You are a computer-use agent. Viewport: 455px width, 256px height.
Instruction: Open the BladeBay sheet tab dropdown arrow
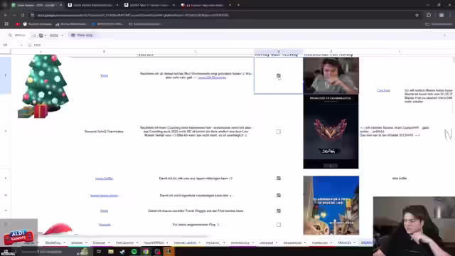[x=65, y=242]
